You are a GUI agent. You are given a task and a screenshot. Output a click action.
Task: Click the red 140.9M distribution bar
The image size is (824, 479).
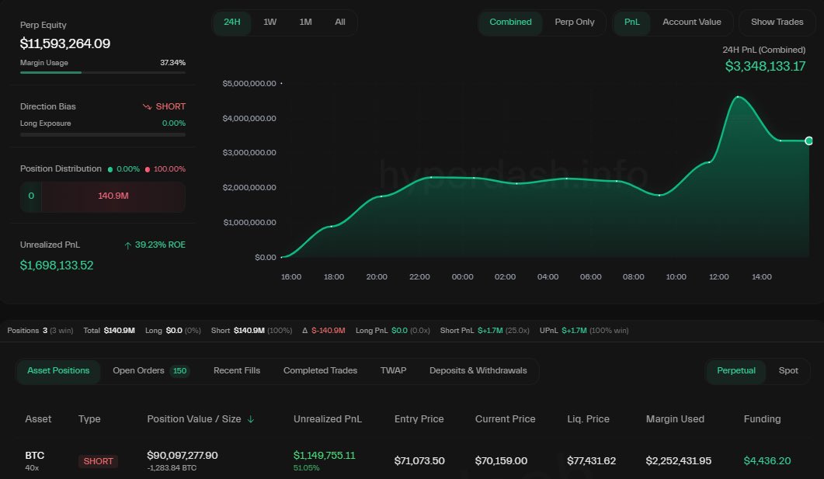[x=113, y=196]
